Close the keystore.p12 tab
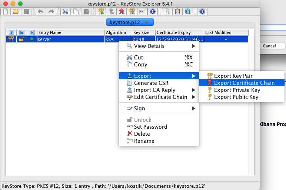 tap(146, 22)
